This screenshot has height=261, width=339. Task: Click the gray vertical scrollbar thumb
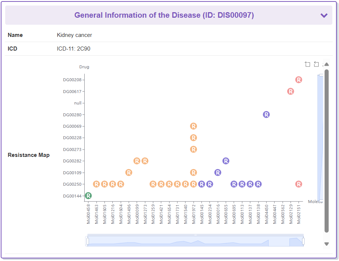[326, 148]
